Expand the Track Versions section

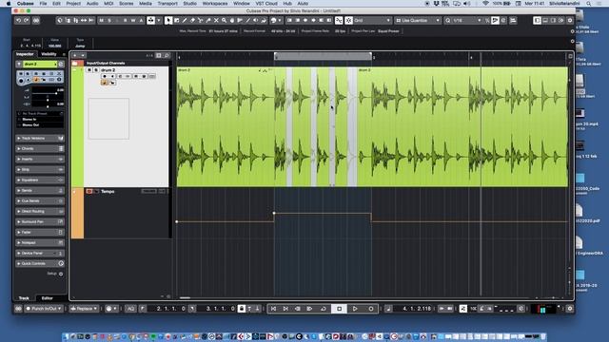point(40,138)
